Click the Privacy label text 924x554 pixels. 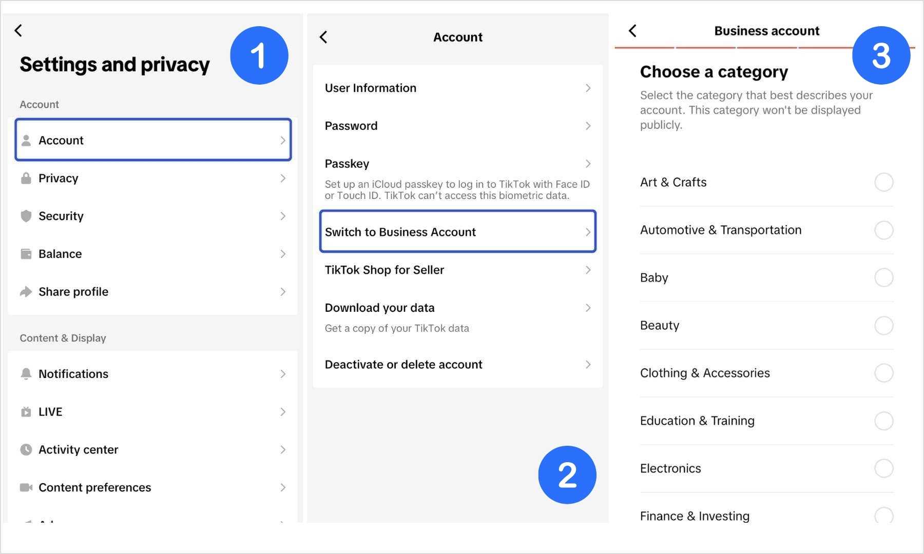(x=59, y=179)
